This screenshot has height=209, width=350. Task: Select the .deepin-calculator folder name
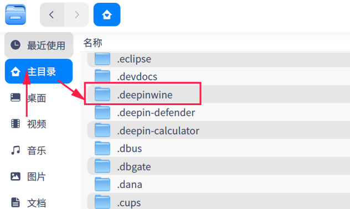pos(158,131)
